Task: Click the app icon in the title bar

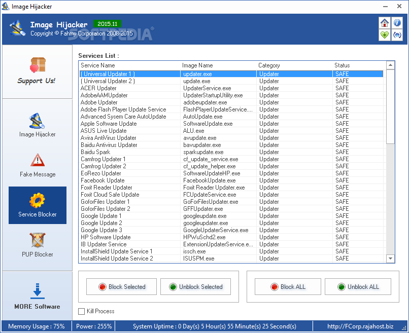Action: click(6, 6)
